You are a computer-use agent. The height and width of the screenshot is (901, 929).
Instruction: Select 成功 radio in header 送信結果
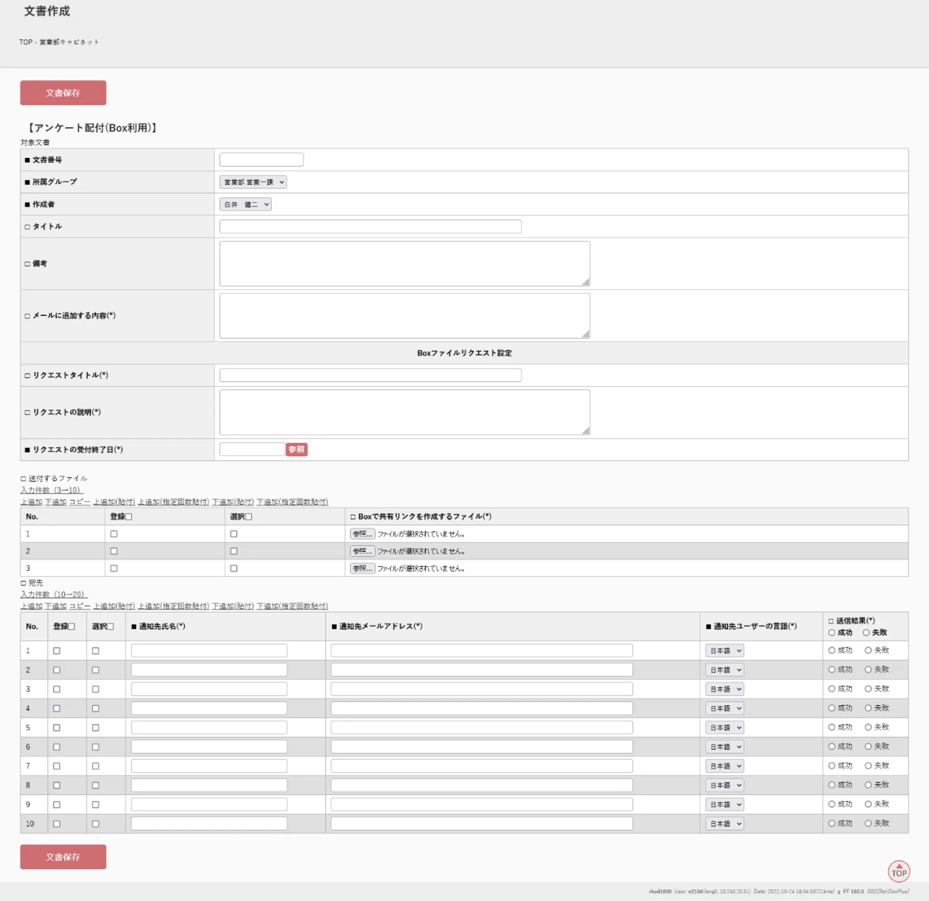[x=831, y=633]
